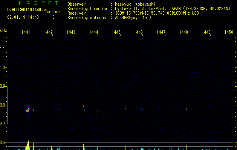Click the 1448 time axis label

click(x=183, y=32)
